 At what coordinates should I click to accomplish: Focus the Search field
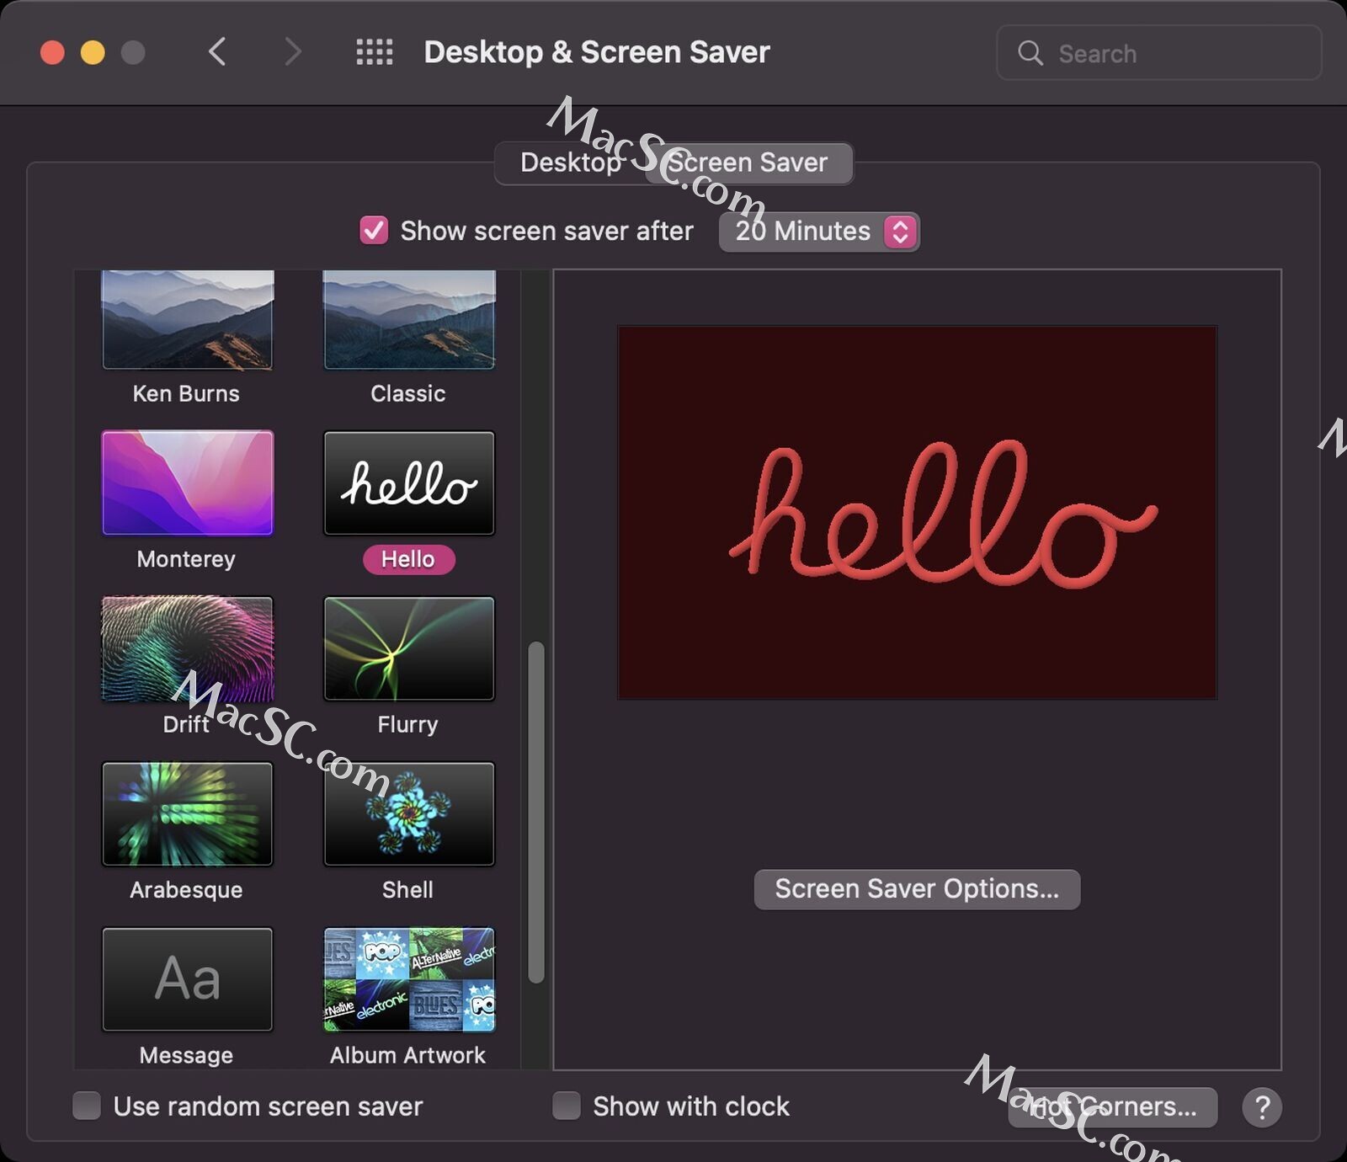click(x=1159, y=53)
